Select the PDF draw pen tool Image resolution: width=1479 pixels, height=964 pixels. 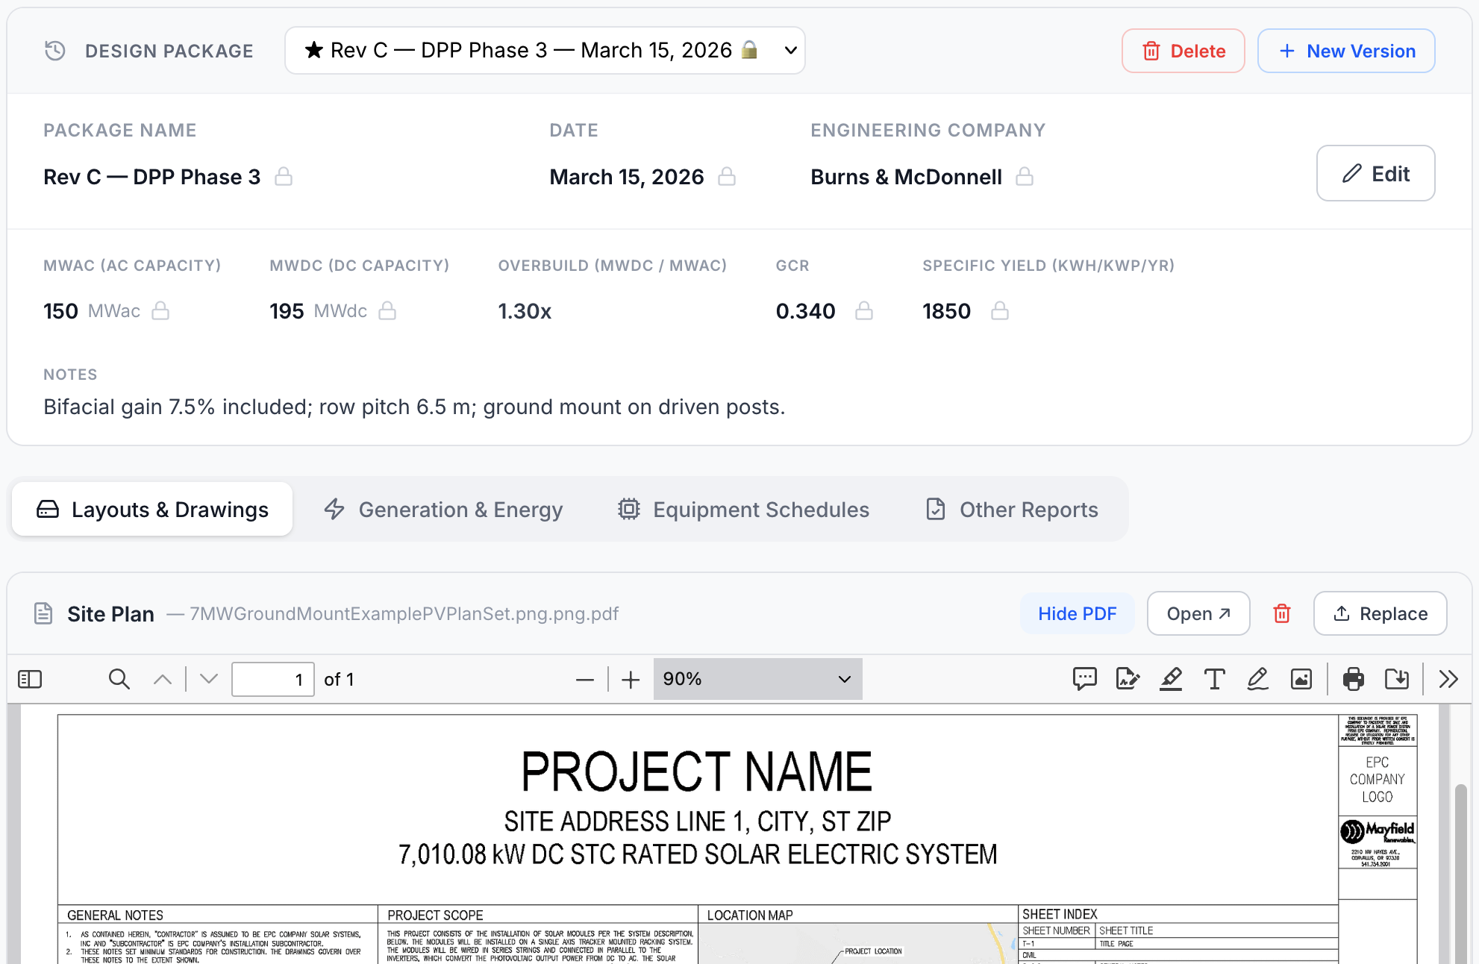[1258, 679]
